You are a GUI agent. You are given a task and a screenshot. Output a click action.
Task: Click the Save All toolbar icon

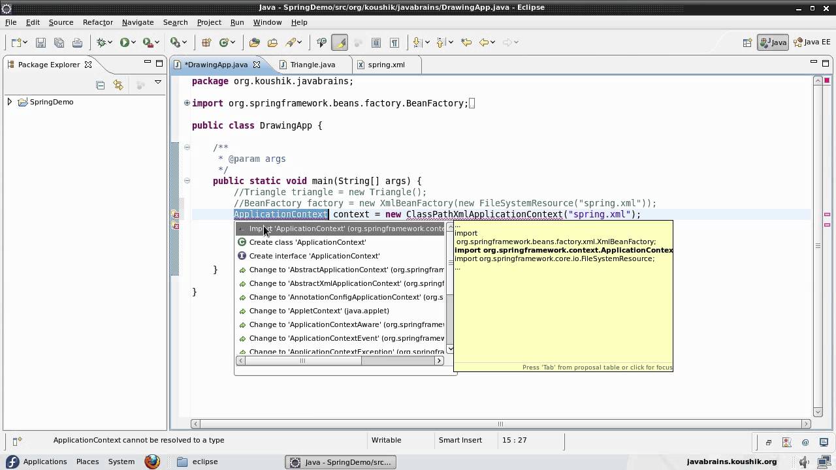point(59,42)
